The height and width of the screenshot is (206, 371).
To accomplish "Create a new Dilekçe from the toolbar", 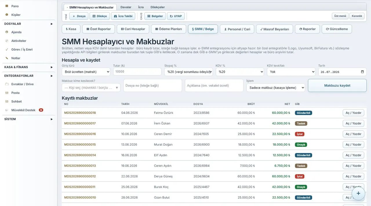I will [100, 16].
